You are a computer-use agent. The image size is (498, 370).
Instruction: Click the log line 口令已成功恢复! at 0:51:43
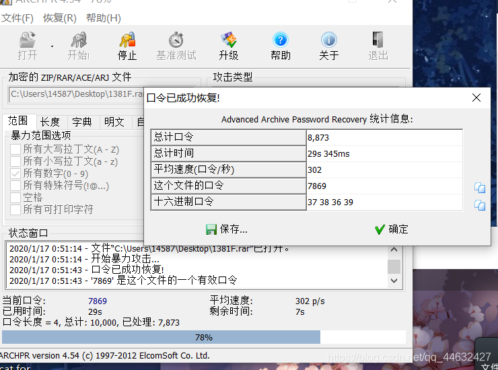[87, 270]
